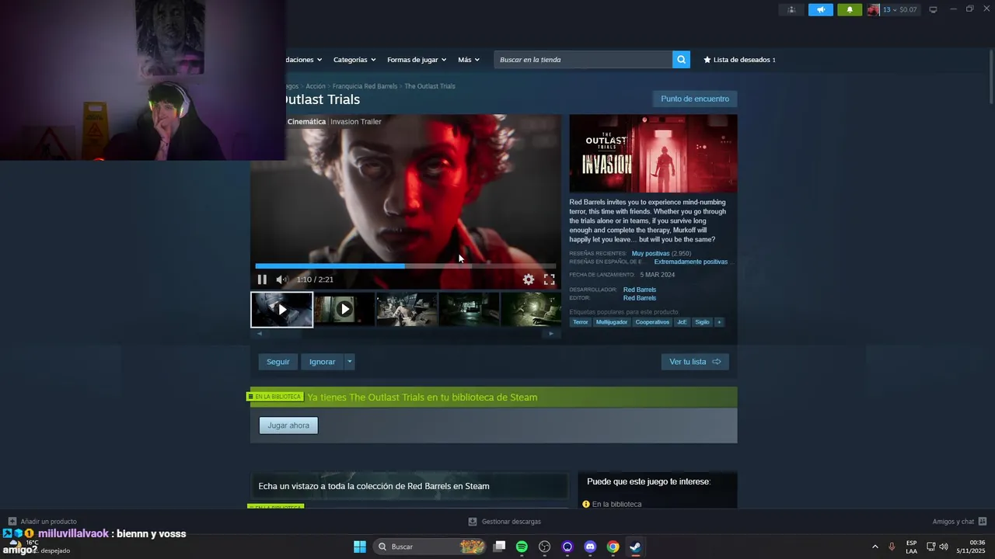Expand the Formas de jugar menu
This screenshot has width=995, height=559.
point(417,60)
